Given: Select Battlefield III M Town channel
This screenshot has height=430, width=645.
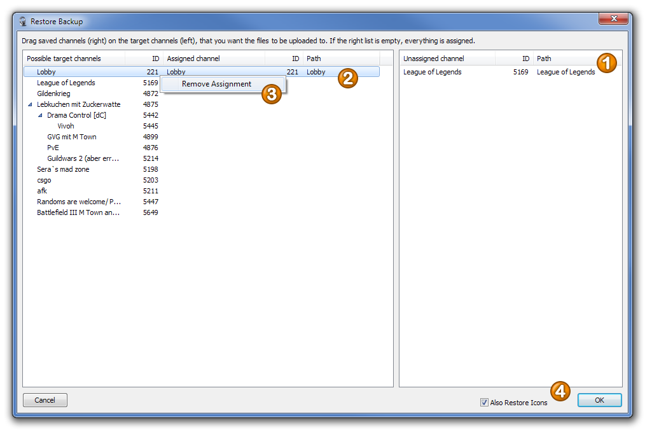Looking at the screenshot, I should (78, 212).
